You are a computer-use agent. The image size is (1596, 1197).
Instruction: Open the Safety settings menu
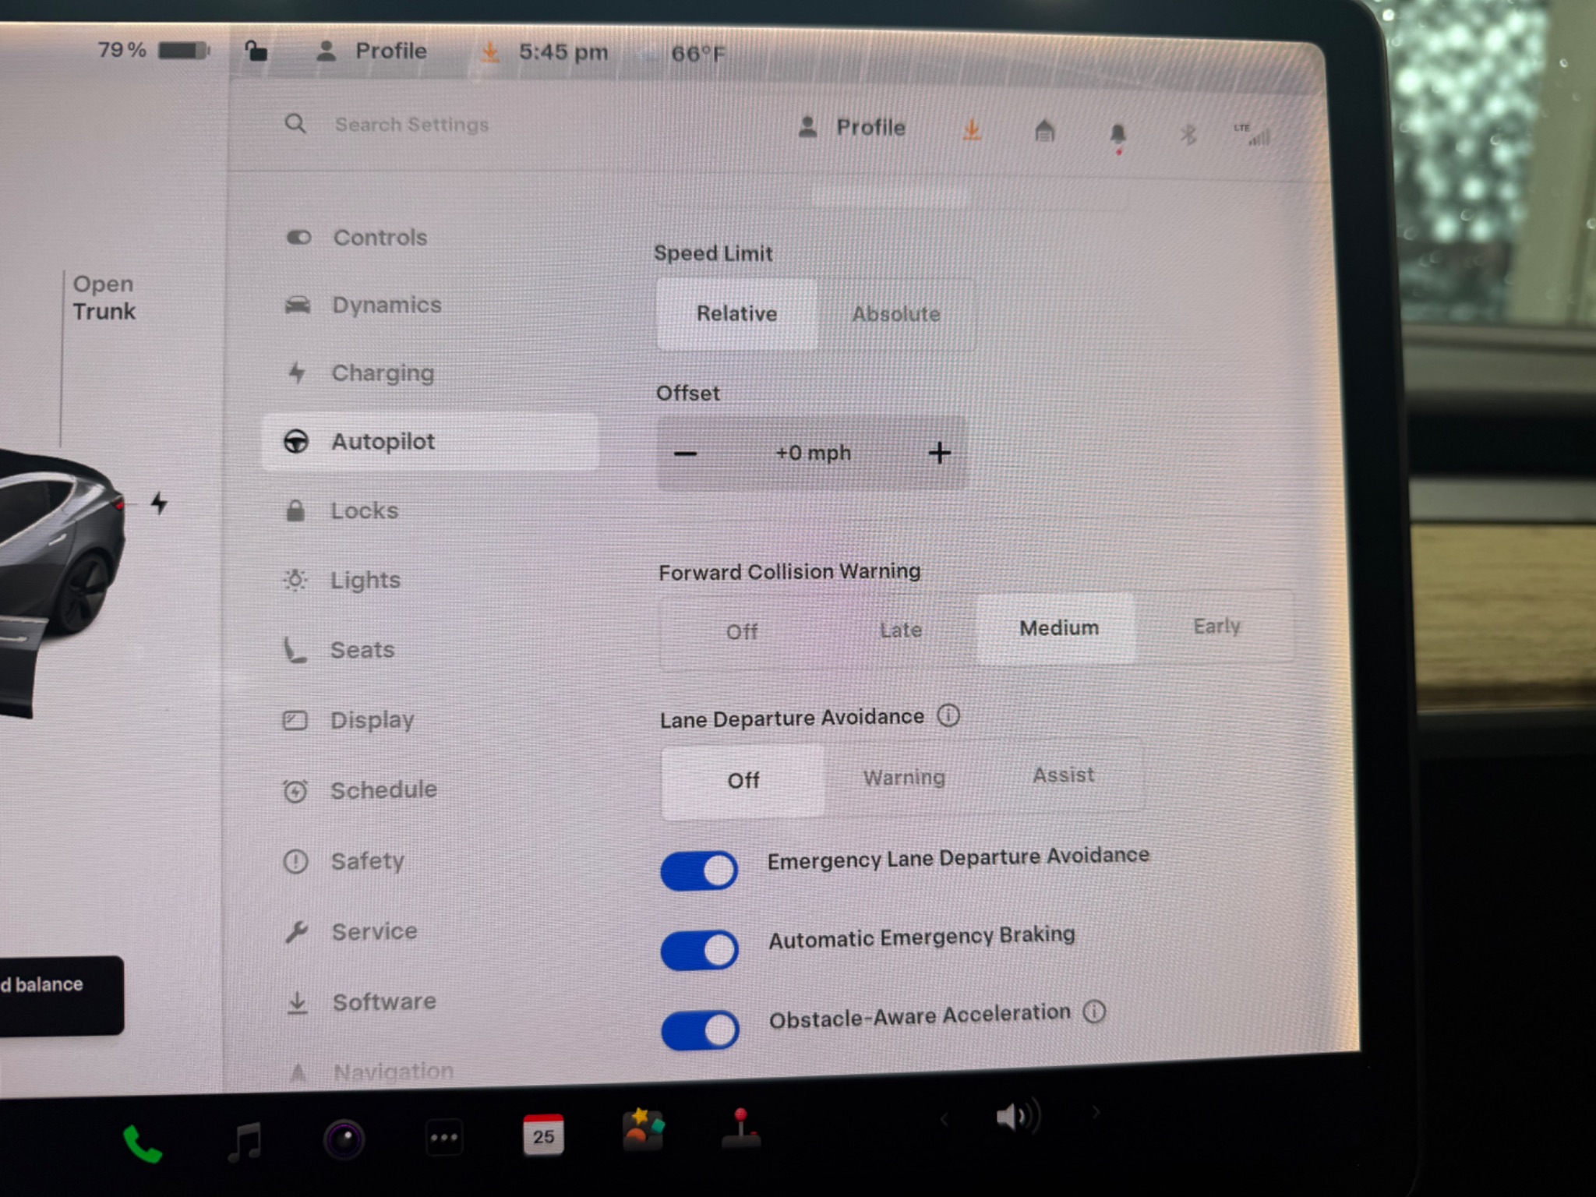pyautogui.click(x=366, y=861)
